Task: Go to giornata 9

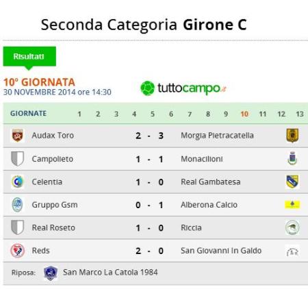Action: (226, 114)
